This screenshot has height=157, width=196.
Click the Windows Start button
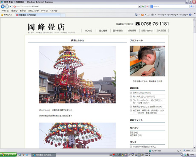[8, 155]
